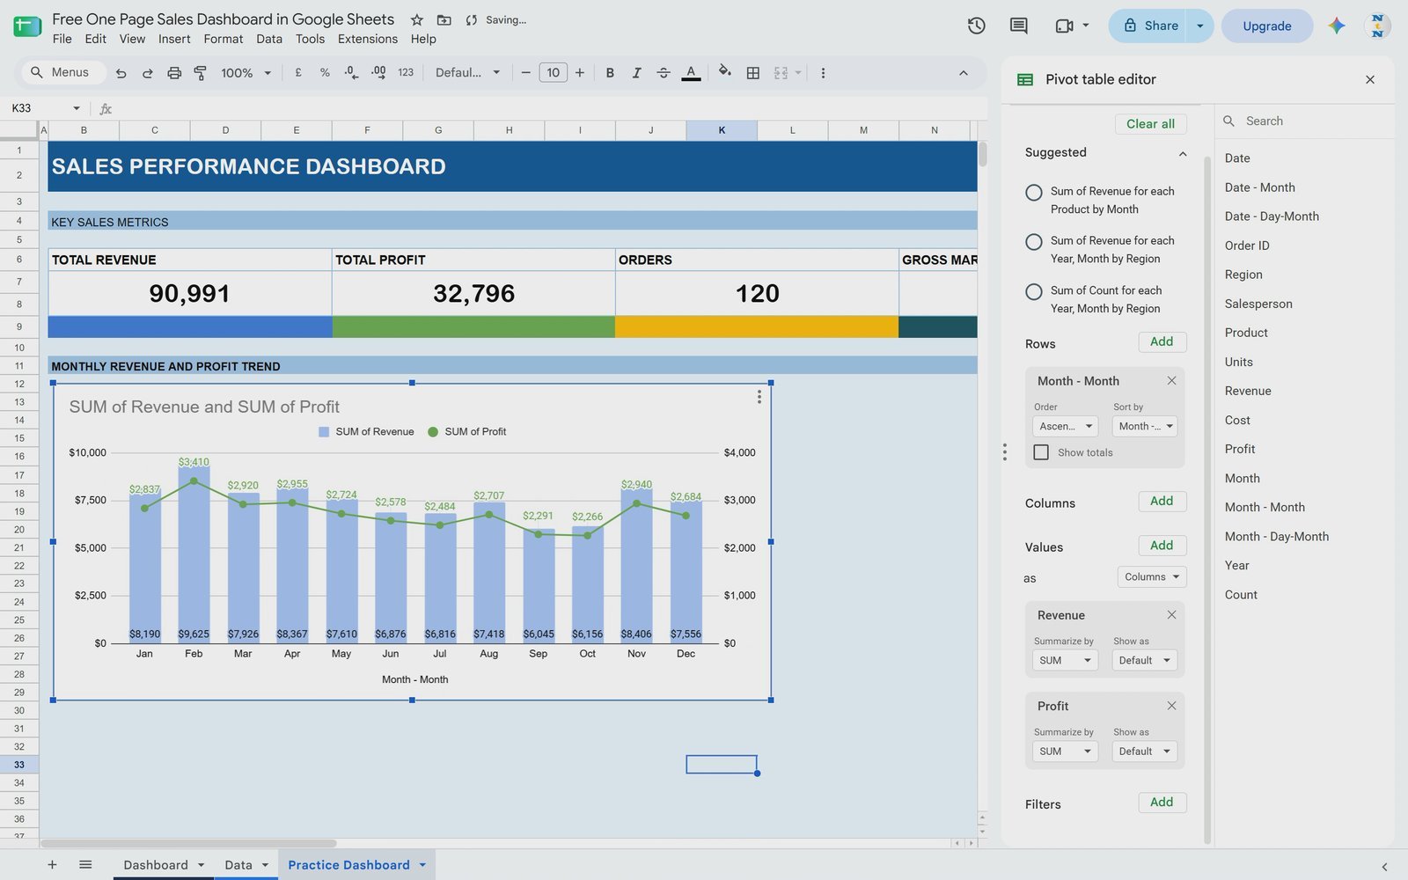The width and height of the screenshot is (1408, 880).
Task: Increase decimal places
Action: (x=378, y=73)
